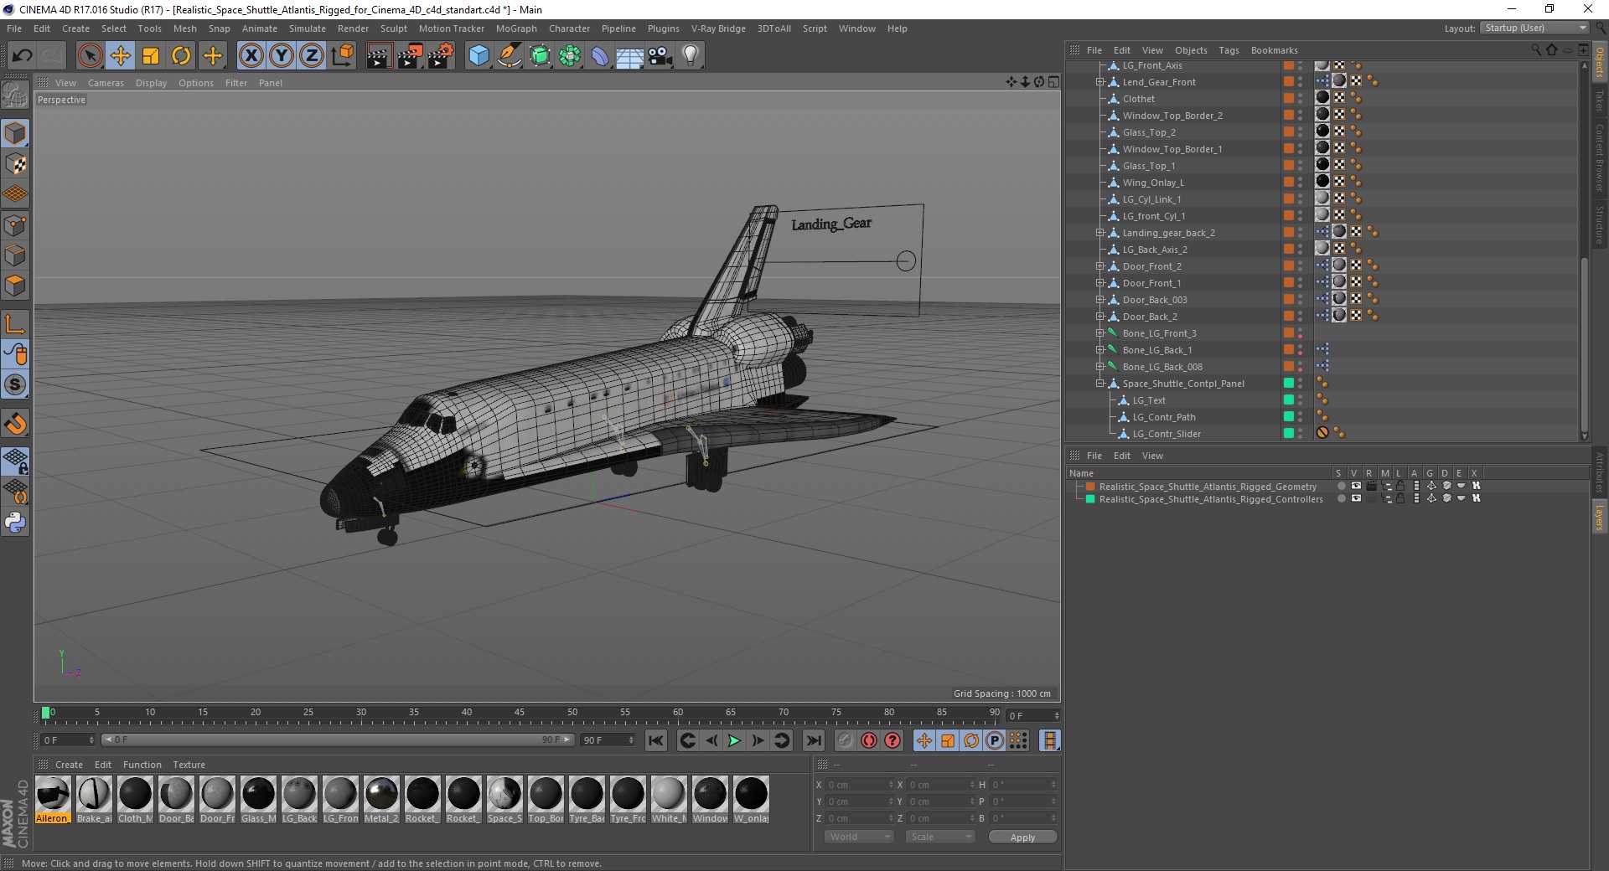This screenshot has width=1609, height=871.
Task: Open material manager Texture menu
Action: coord(189,765)
